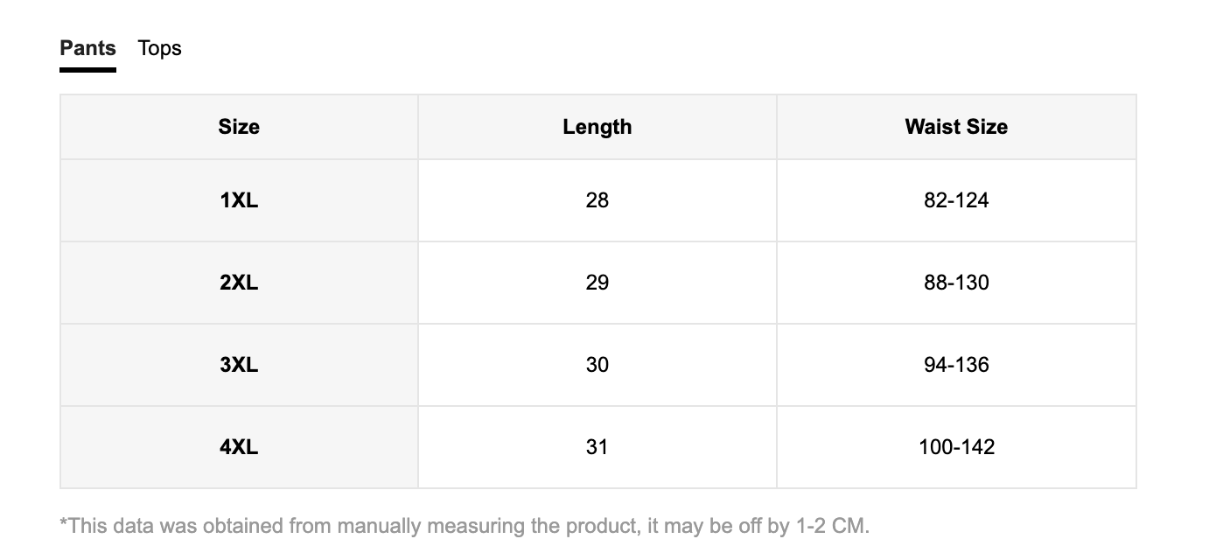Click the length value 31
1209x553 pixels.
tap(598, 447)
